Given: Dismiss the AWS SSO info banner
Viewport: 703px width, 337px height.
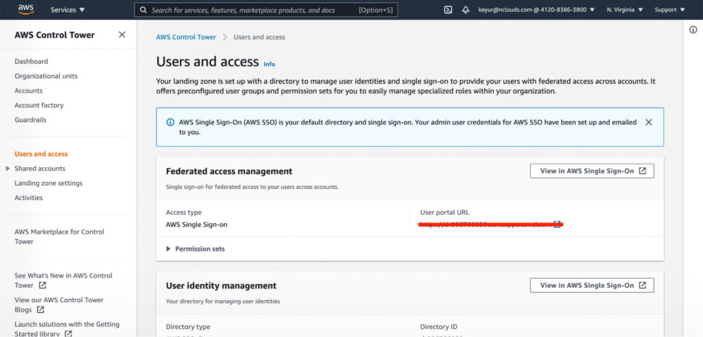Looking at the screenshot, I should pyautogui.click(x=648, y=122).
